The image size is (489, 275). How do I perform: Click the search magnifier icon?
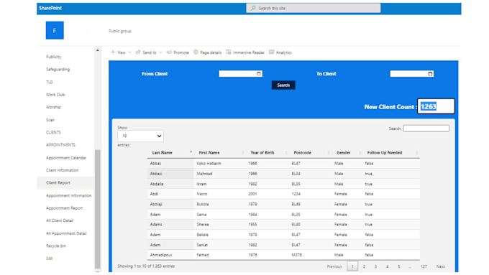pos(253,8)
